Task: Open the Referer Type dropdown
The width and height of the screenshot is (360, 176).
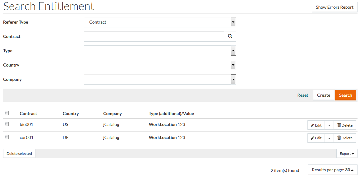Action: (x=233, y=22)
